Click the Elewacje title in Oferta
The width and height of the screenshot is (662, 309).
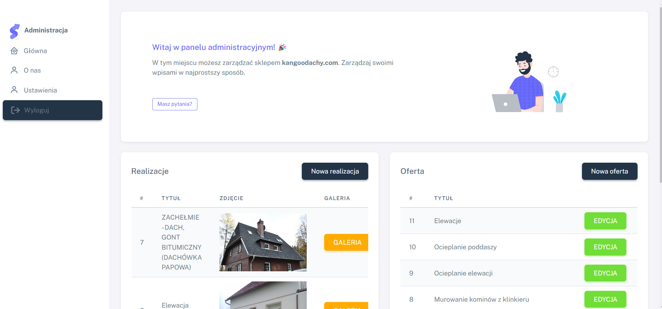click(448, 221)
